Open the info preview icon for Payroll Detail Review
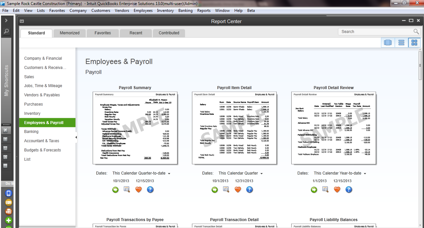Viewport: 424px width, 228px height. 325,189
